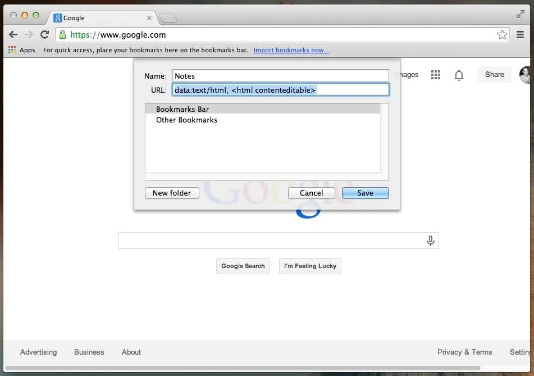Open the Google account profile picture
Image resolution: width=534 pixels, height=376 pixels.
pos(526,75)
